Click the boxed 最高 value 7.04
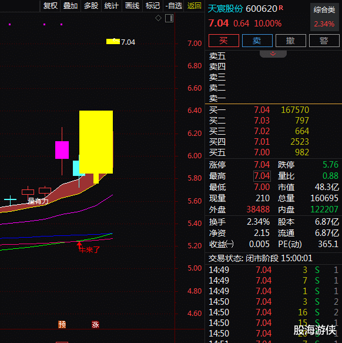The width and height of the screenshot is (342, 343). tap(262, 176)
